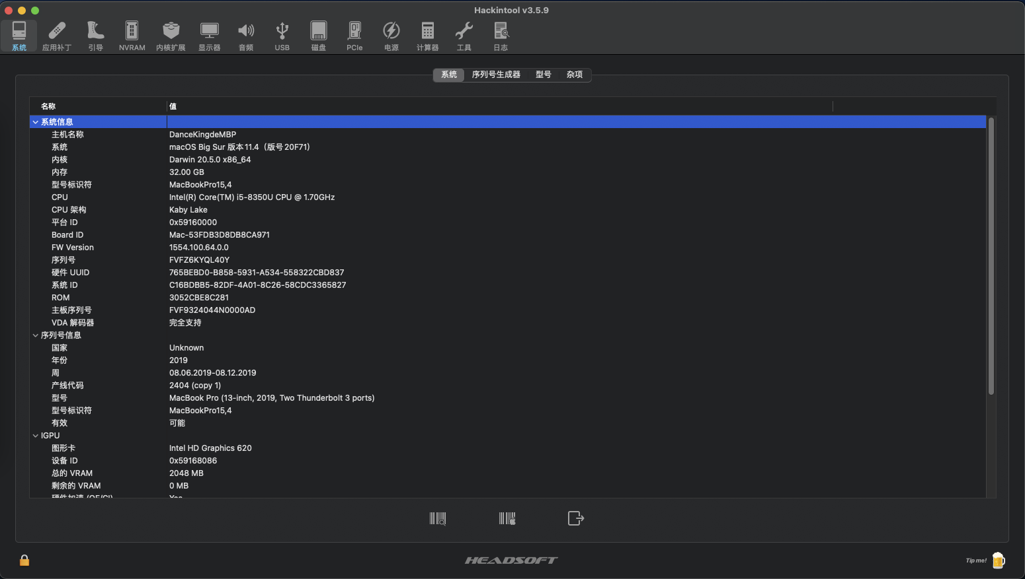Screen dimensions: 1025x579
Task: Select the 主板序列号 row
Action: 508,310
